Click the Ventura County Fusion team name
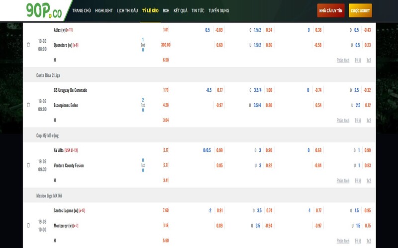The width and height of the screenshot is (398, 248). (69, 166)
